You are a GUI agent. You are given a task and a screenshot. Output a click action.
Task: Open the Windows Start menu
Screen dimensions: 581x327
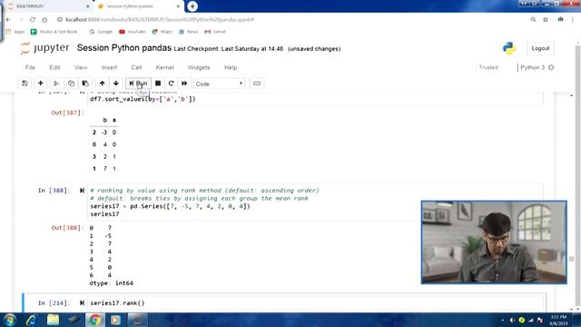(9, 320)
